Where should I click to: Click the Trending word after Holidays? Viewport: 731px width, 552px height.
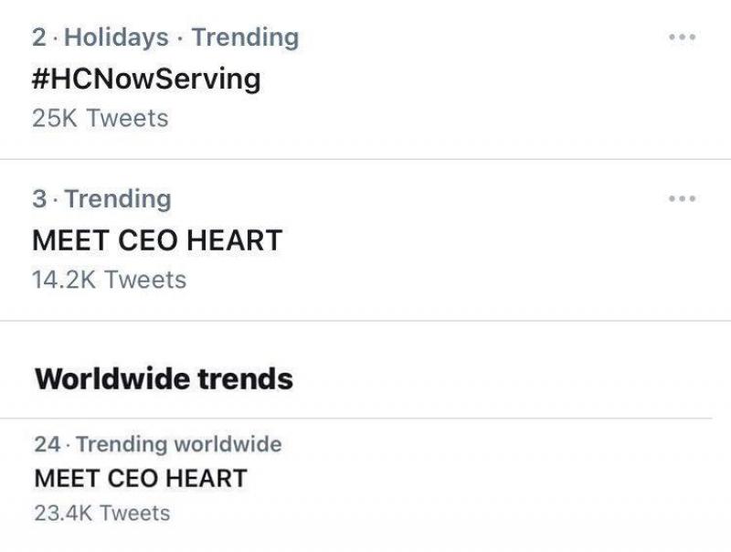coord(245,37)
